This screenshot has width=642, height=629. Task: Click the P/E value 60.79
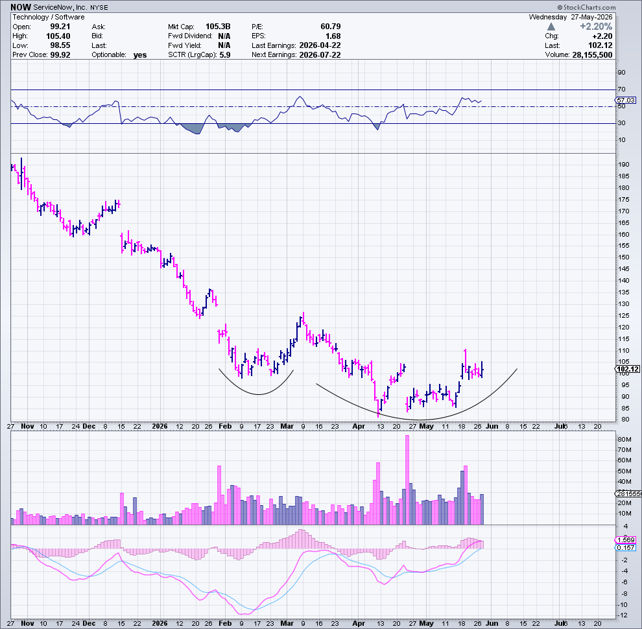point(331,27)
